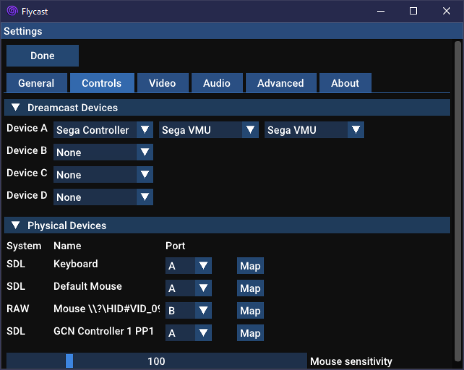Click the 'Keyboard' device name

click(x=76, y=264)
